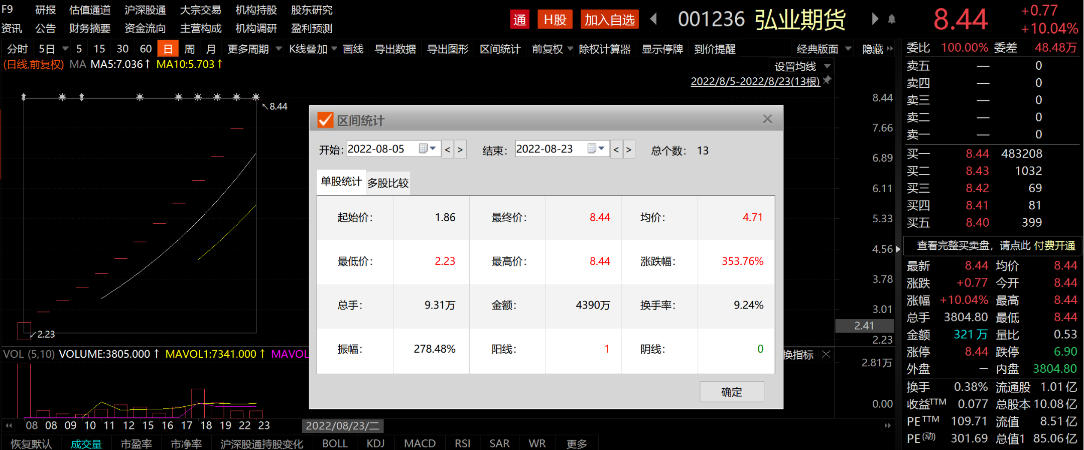Step the end date forward with >
This screenshot has height=450, width=1084.
pos(628,149)
